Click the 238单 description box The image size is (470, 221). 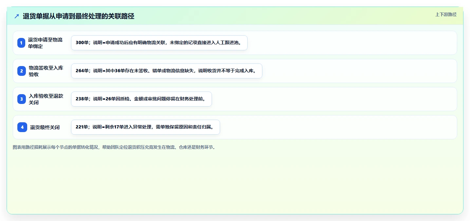pos(141,99)
